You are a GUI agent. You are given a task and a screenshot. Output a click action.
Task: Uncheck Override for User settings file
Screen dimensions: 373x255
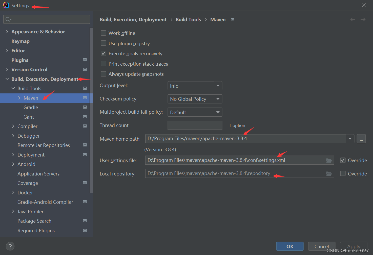(343, 160)
